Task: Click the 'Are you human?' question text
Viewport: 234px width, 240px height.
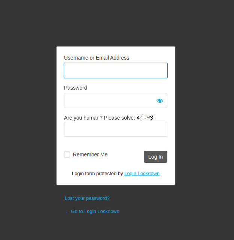Action: click(x=83, y=118)
